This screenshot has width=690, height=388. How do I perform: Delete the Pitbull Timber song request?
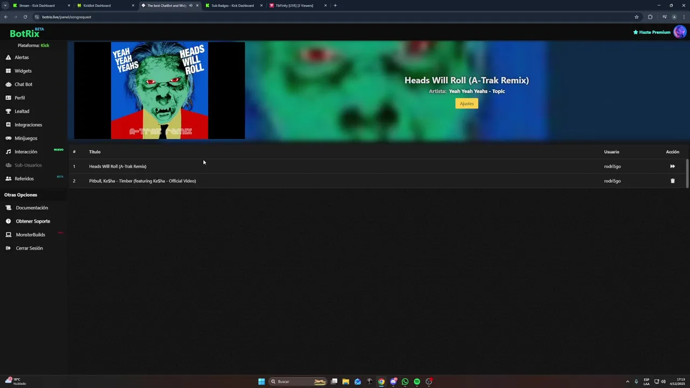(672, 181)
